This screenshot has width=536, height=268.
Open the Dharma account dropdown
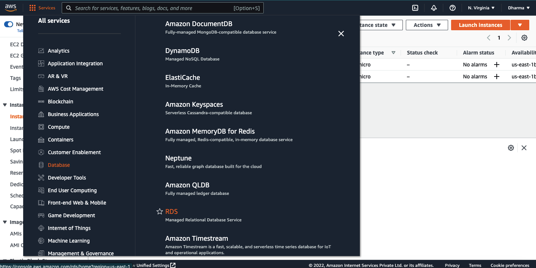tap(519, 8)
